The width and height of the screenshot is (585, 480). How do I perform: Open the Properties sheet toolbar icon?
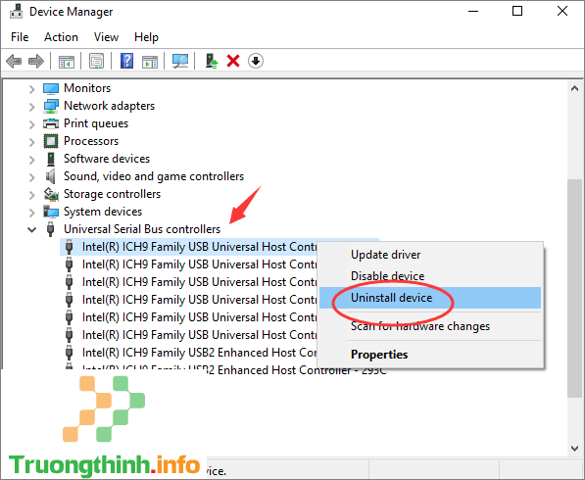(97, 61)
